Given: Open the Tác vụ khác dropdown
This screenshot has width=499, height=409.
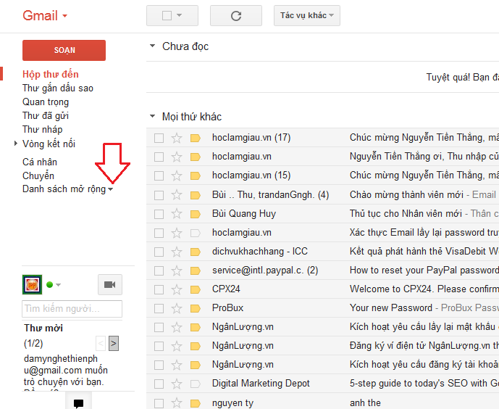Looking at the screenshot, I should tap(307, 16).
